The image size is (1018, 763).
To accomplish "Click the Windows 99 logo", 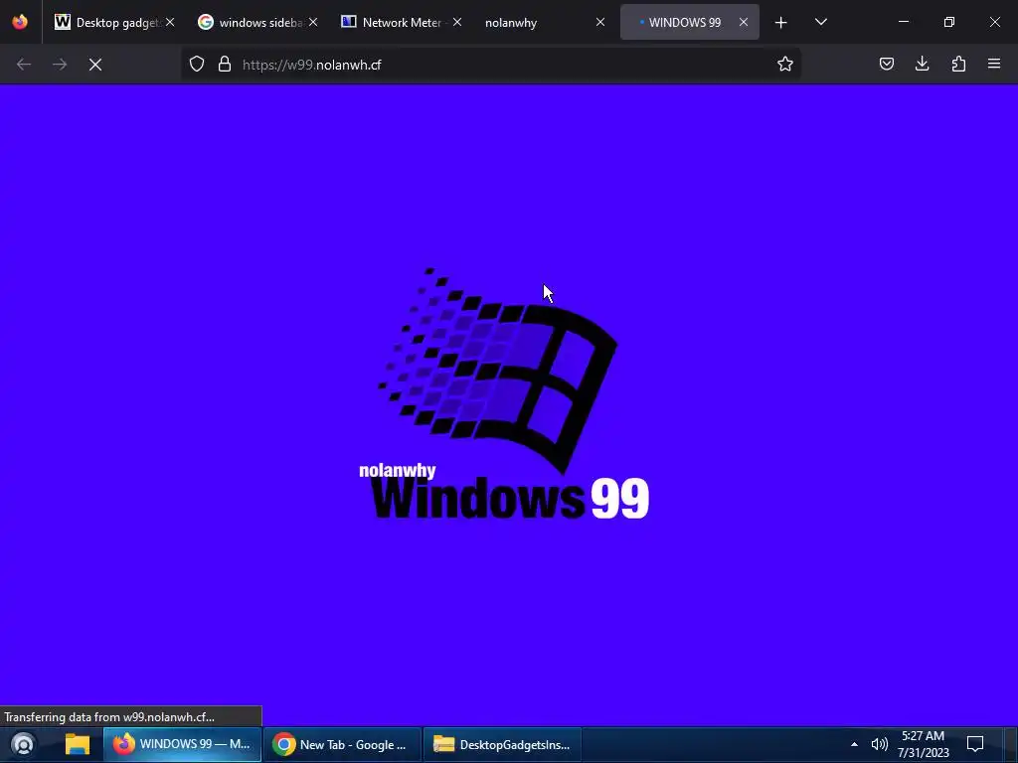I will (504, 393).
